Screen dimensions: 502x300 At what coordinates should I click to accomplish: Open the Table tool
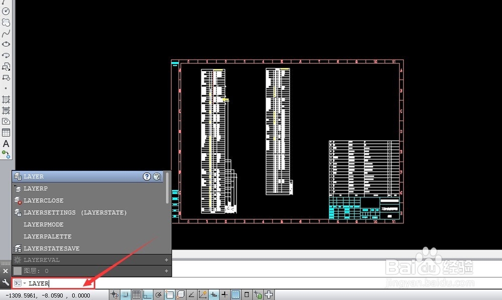[x=6, y=133]
